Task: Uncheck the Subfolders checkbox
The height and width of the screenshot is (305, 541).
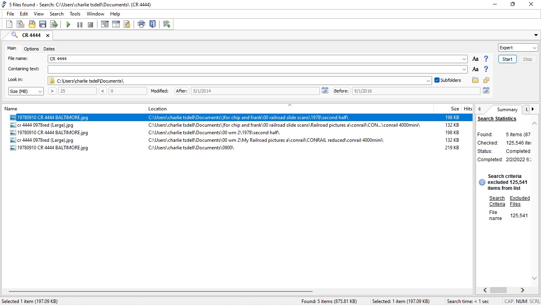Action: [x=437, y=80]
